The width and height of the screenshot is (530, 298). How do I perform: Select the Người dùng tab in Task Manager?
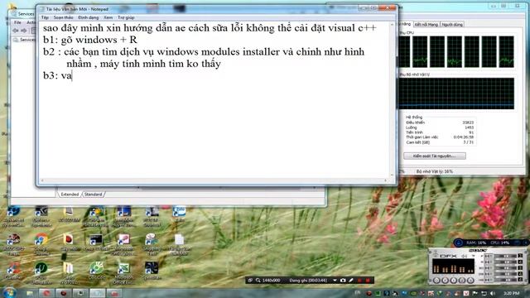point(452,24)
